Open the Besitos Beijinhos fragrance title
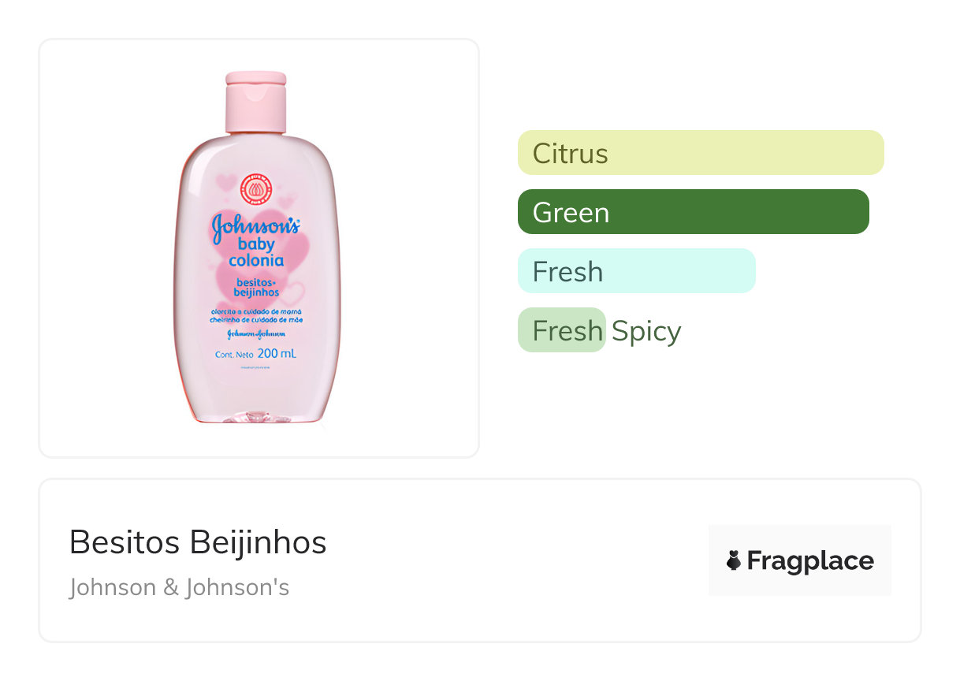 coord(198,542)
